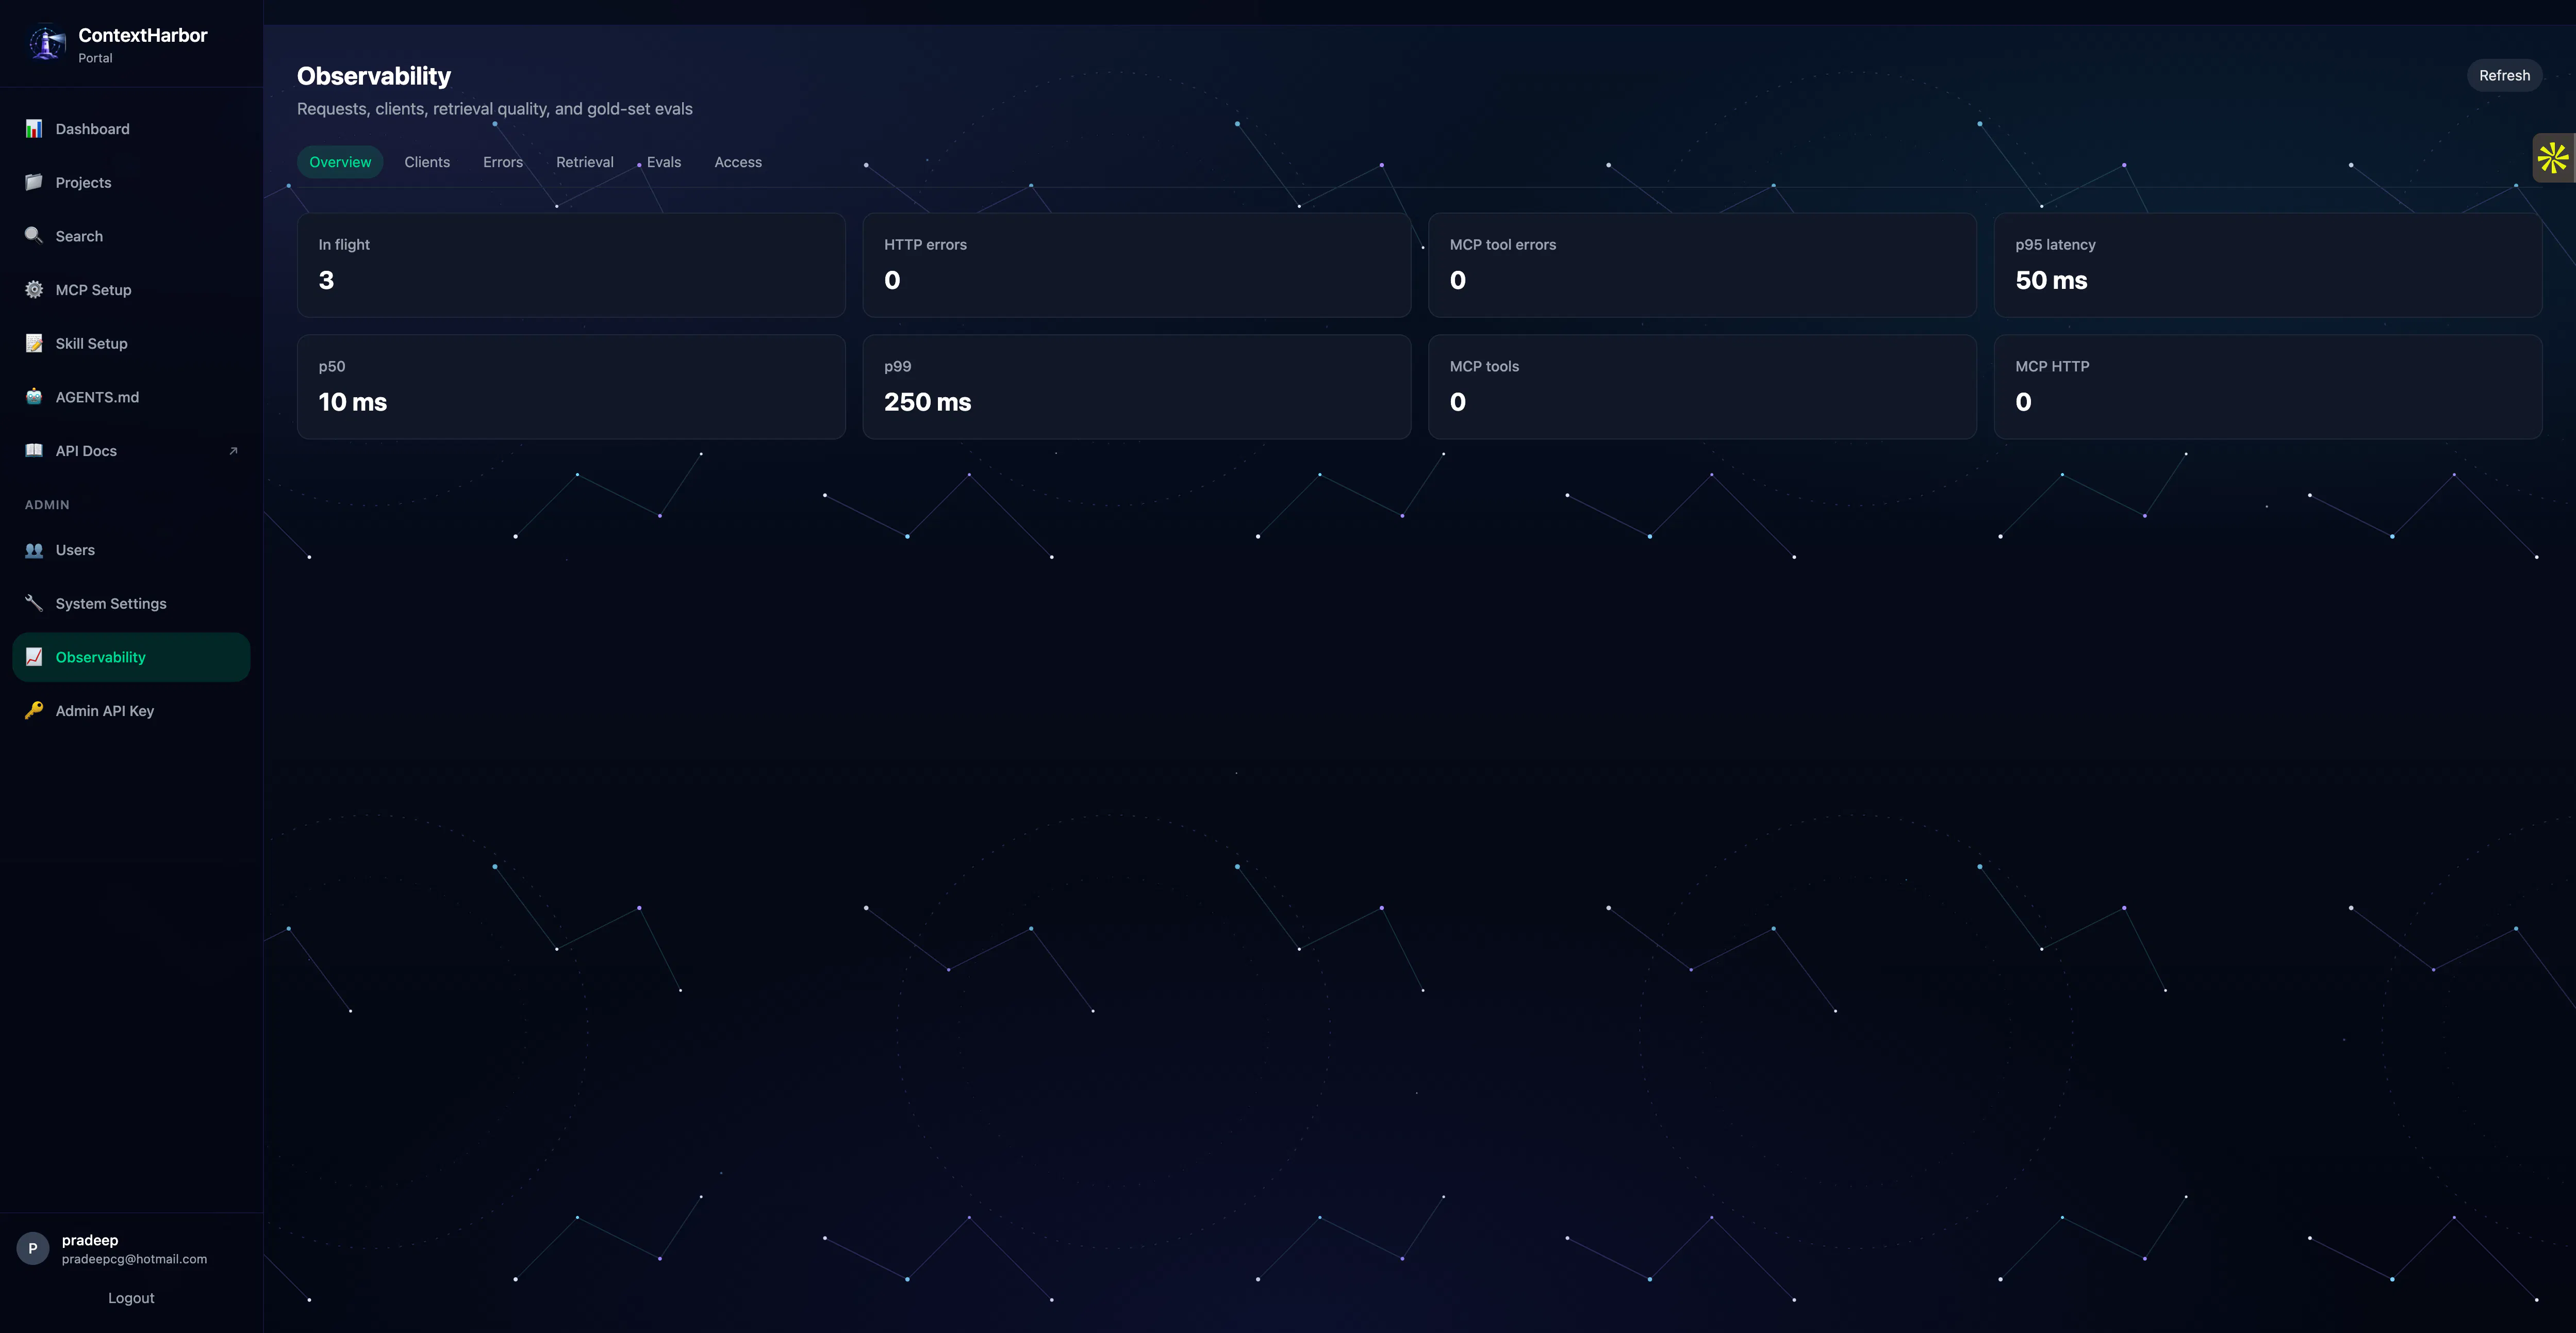Click the p95 latency metric card
The height and width of the screenshot is (1333, 2576).
(x=2268, y=265)
